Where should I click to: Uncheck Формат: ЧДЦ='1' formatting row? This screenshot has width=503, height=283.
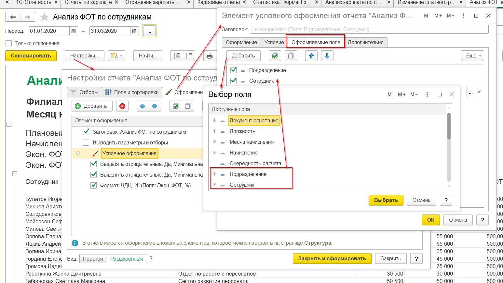(x=94, y=185)
